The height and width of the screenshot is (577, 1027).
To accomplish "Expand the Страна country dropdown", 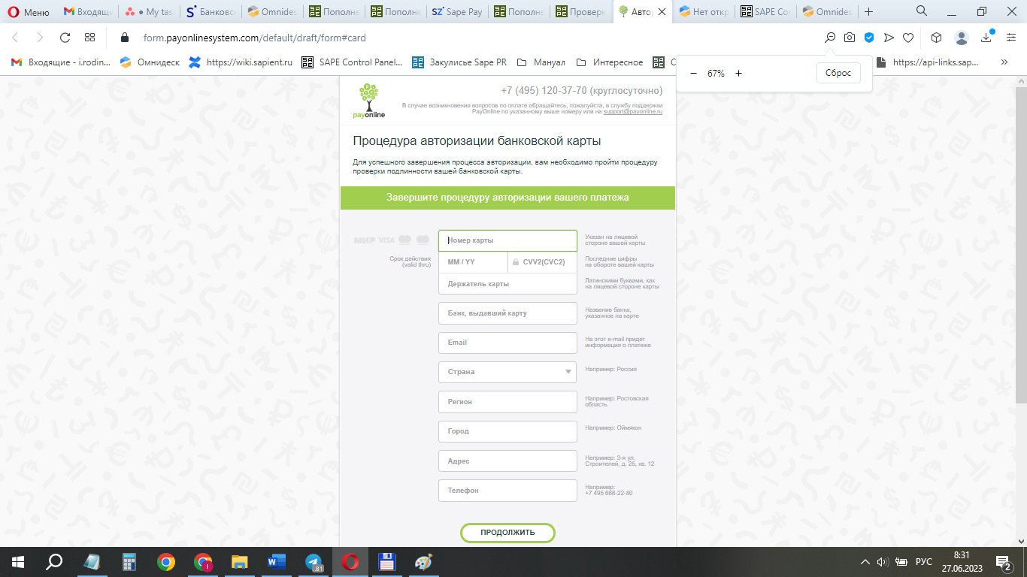I will pos(507,372).
